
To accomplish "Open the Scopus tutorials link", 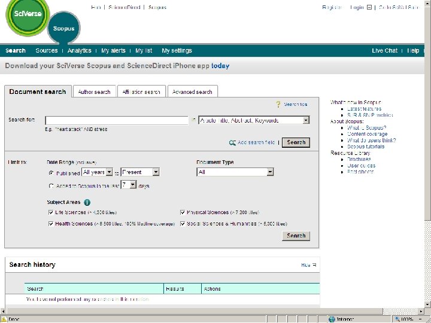I will click(x=366, y=147).
